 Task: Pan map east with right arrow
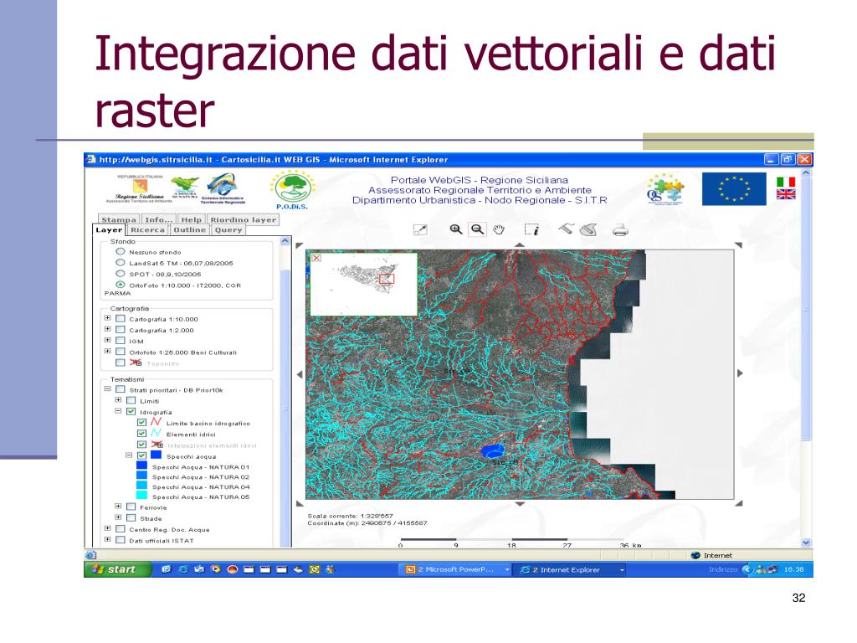[x=740, y=373]
